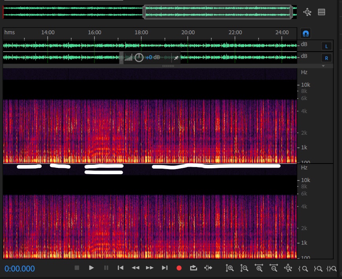Collapse the waveform panel with the small arrow
Screen dimensions: 342x279
(323, 66)
